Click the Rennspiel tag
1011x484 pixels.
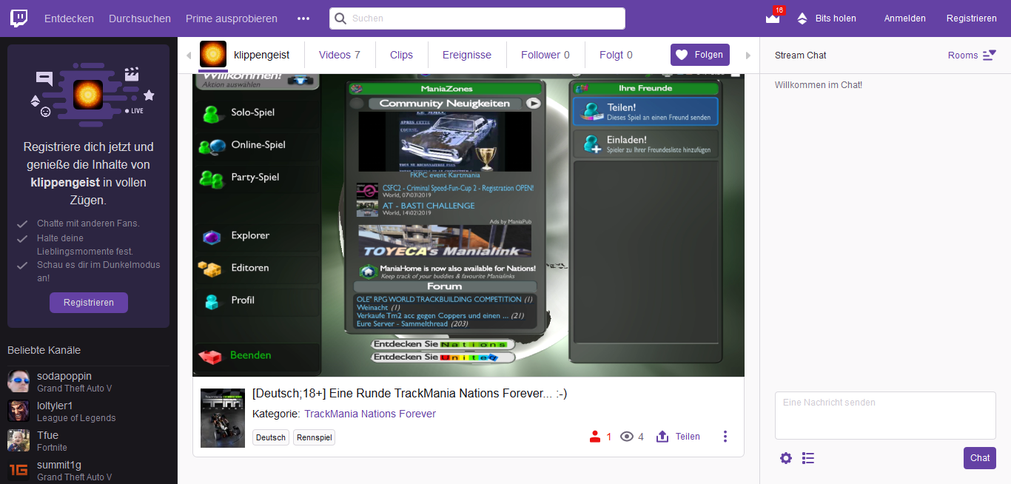point(314,437)
